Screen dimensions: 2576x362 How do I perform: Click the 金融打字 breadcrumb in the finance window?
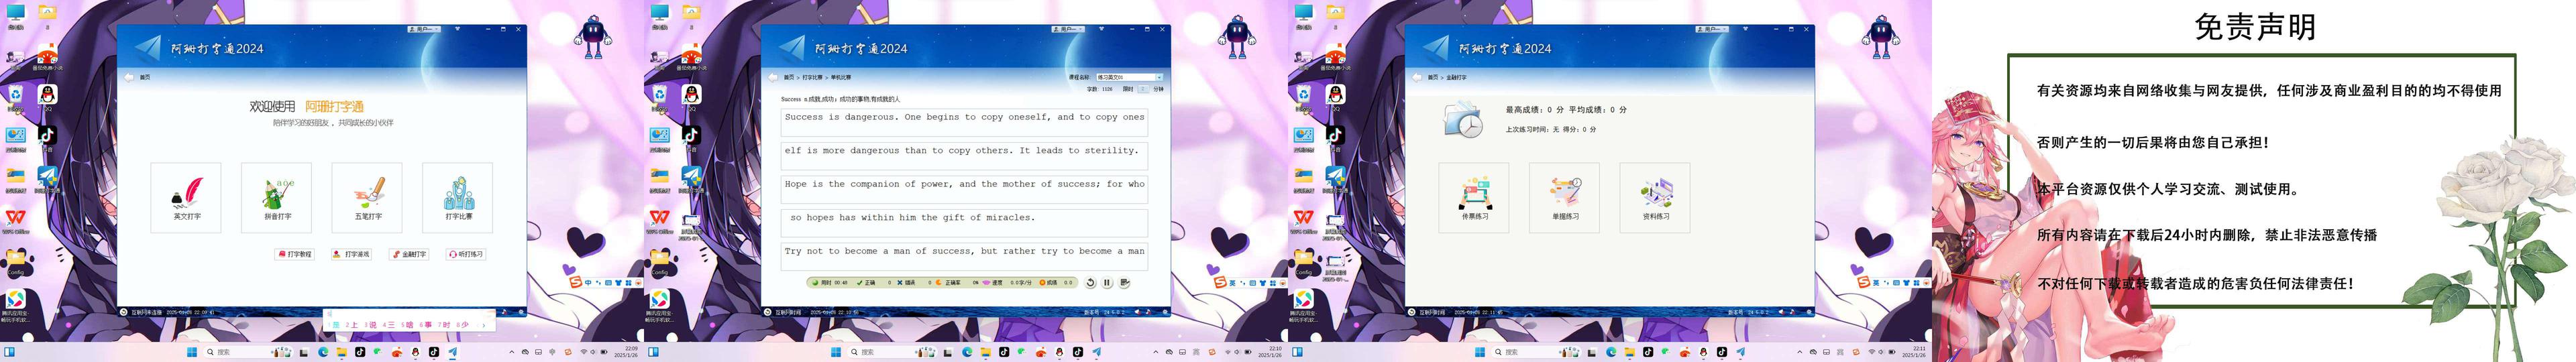pos(1456,77)
